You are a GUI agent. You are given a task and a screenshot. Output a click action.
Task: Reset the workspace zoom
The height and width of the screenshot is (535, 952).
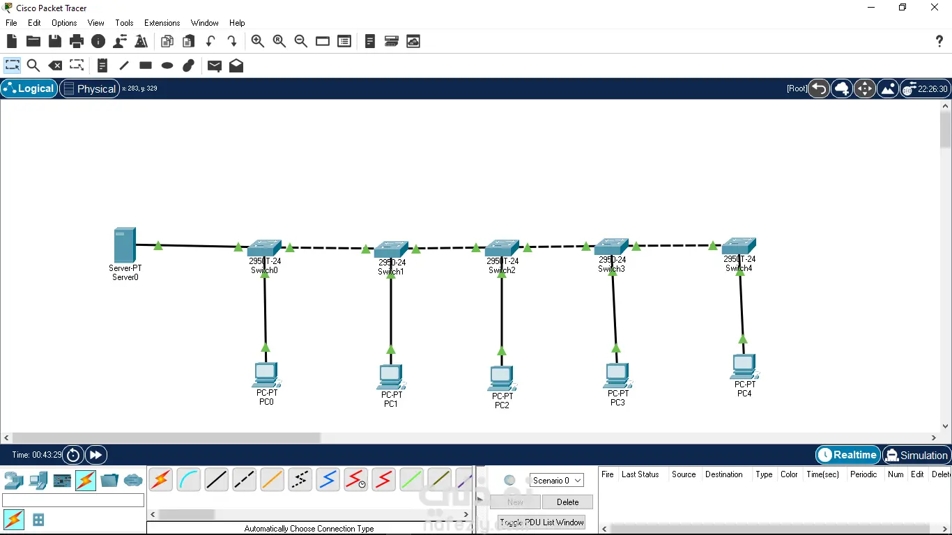279,42
